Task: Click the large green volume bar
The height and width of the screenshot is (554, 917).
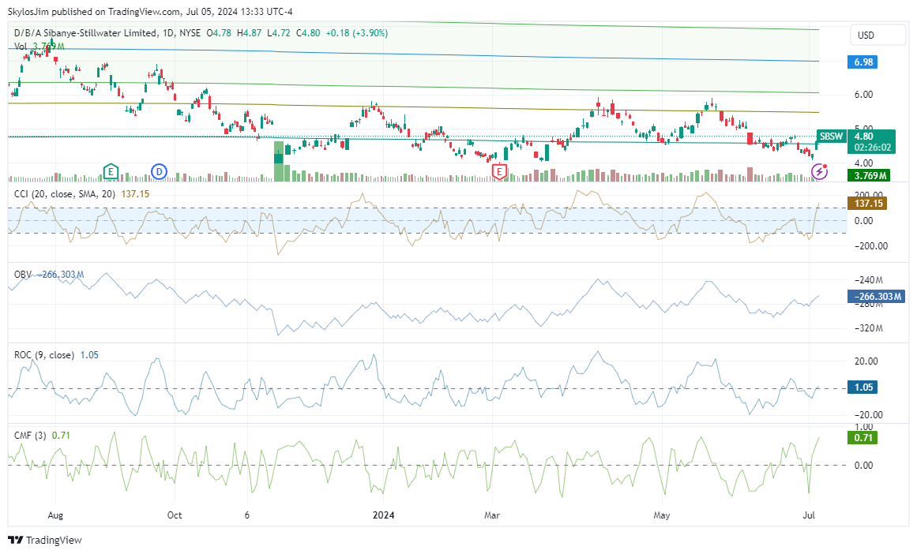Action: (278, 162)
